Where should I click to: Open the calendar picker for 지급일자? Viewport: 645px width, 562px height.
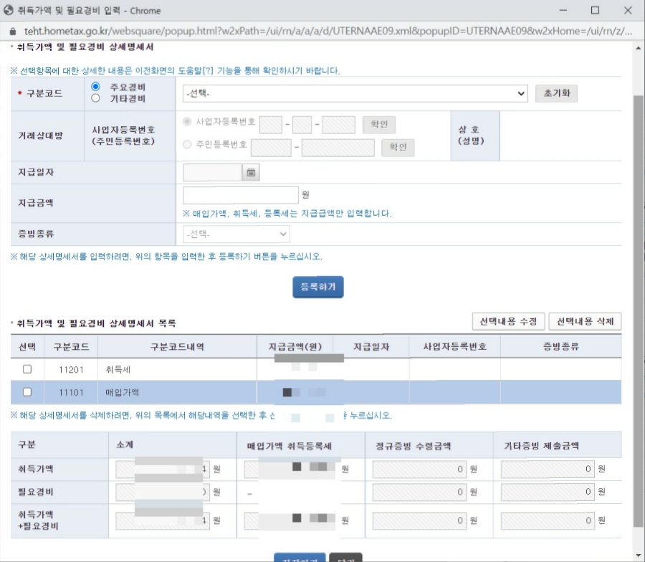click(x=250, y=172)
